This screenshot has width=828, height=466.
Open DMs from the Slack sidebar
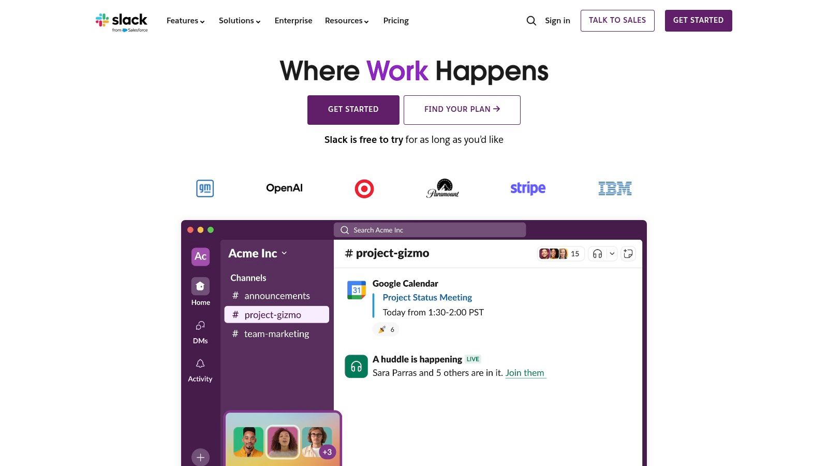click(x=200, y=326)
